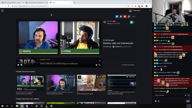The image size is (192, 108).
Task: Open Steam from taskbar
Action: 37,106
